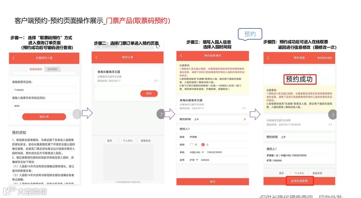Viewport: 361px width, 198px height.
Task: Click voucher code field containing 7196305
Action: [x=44, y=90]
